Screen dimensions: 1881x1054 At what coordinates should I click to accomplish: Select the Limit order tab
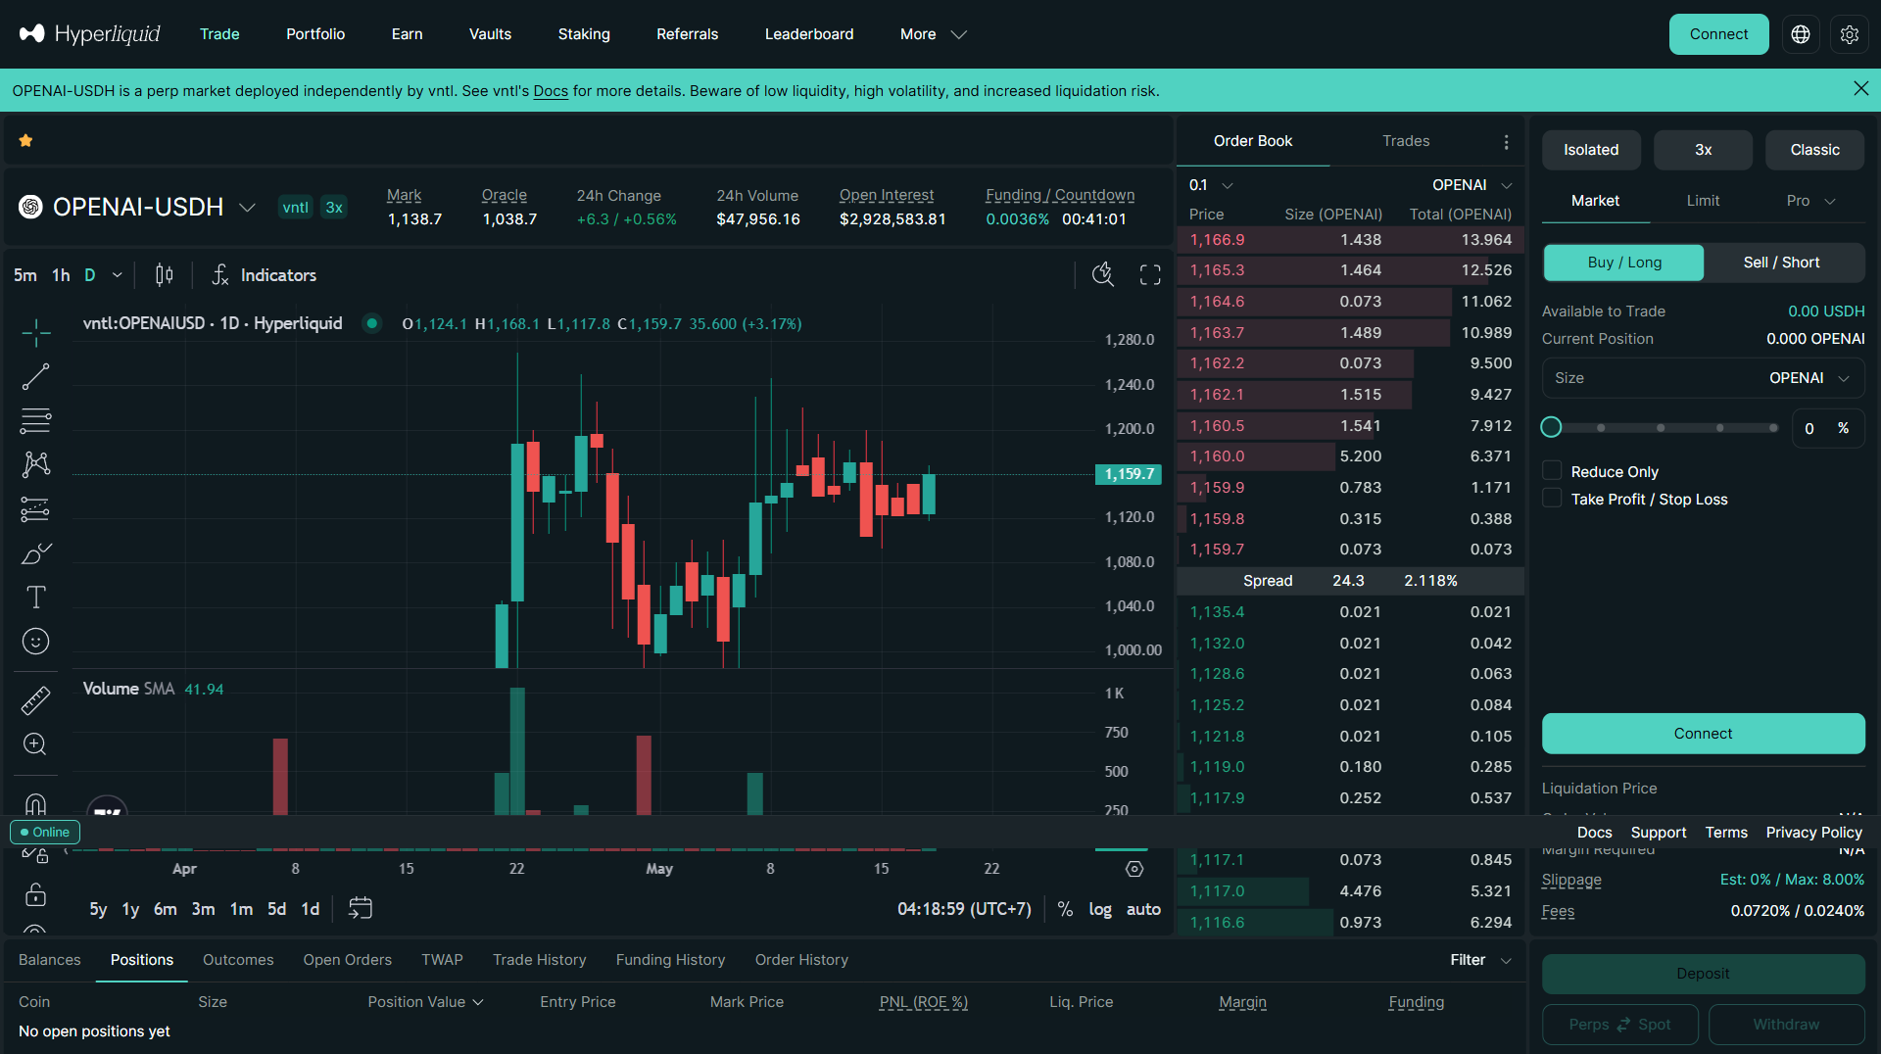[x=1703, y=201]
